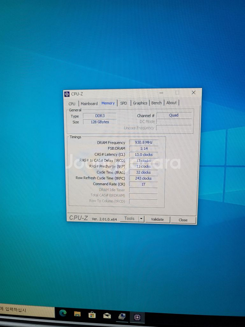
Task: Click the Row Refresh Cycle Time (tRFC) label
Action: (100, 178)
